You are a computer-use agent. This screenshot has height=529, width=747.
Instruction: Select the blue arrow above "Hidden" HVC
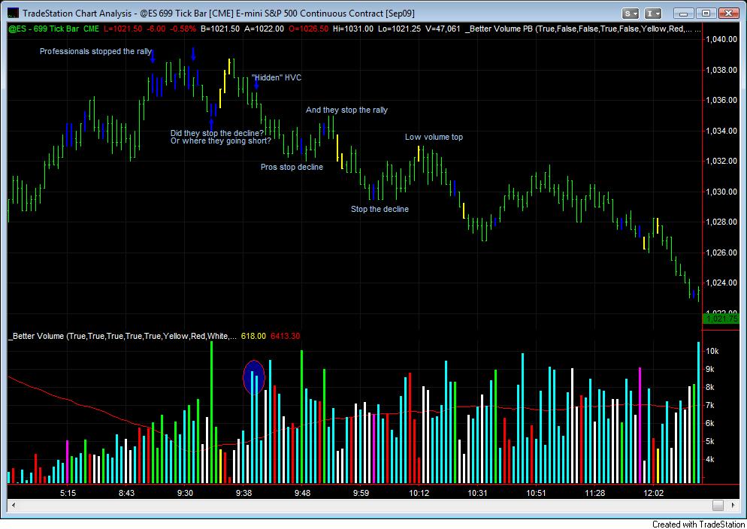(x=256, y=84)
